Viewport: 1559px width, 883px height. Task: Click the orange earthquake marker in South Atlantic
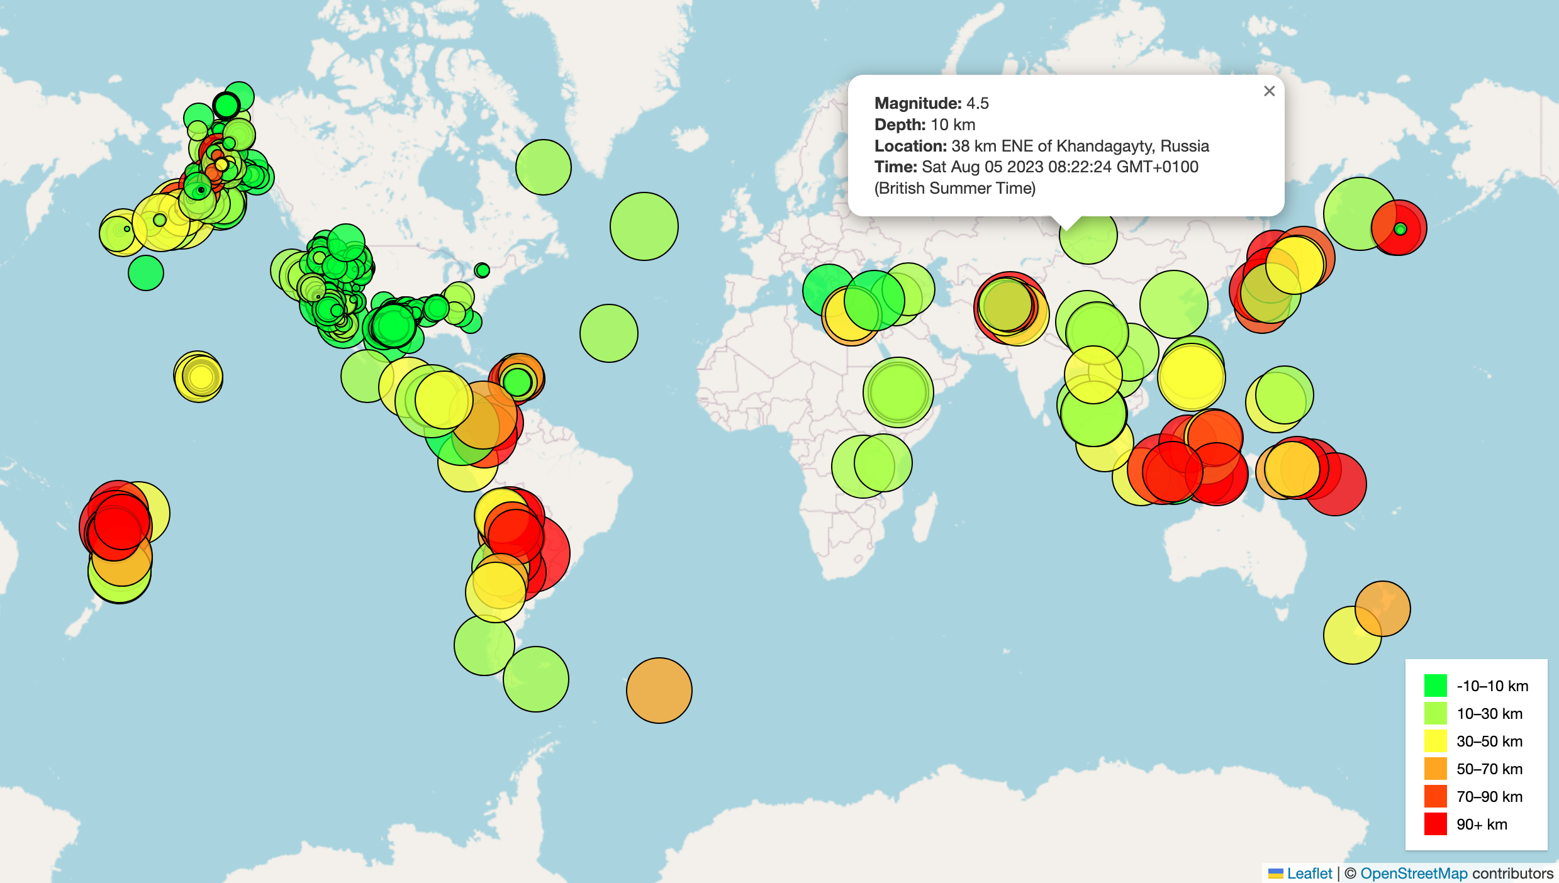tap(659, 691)
